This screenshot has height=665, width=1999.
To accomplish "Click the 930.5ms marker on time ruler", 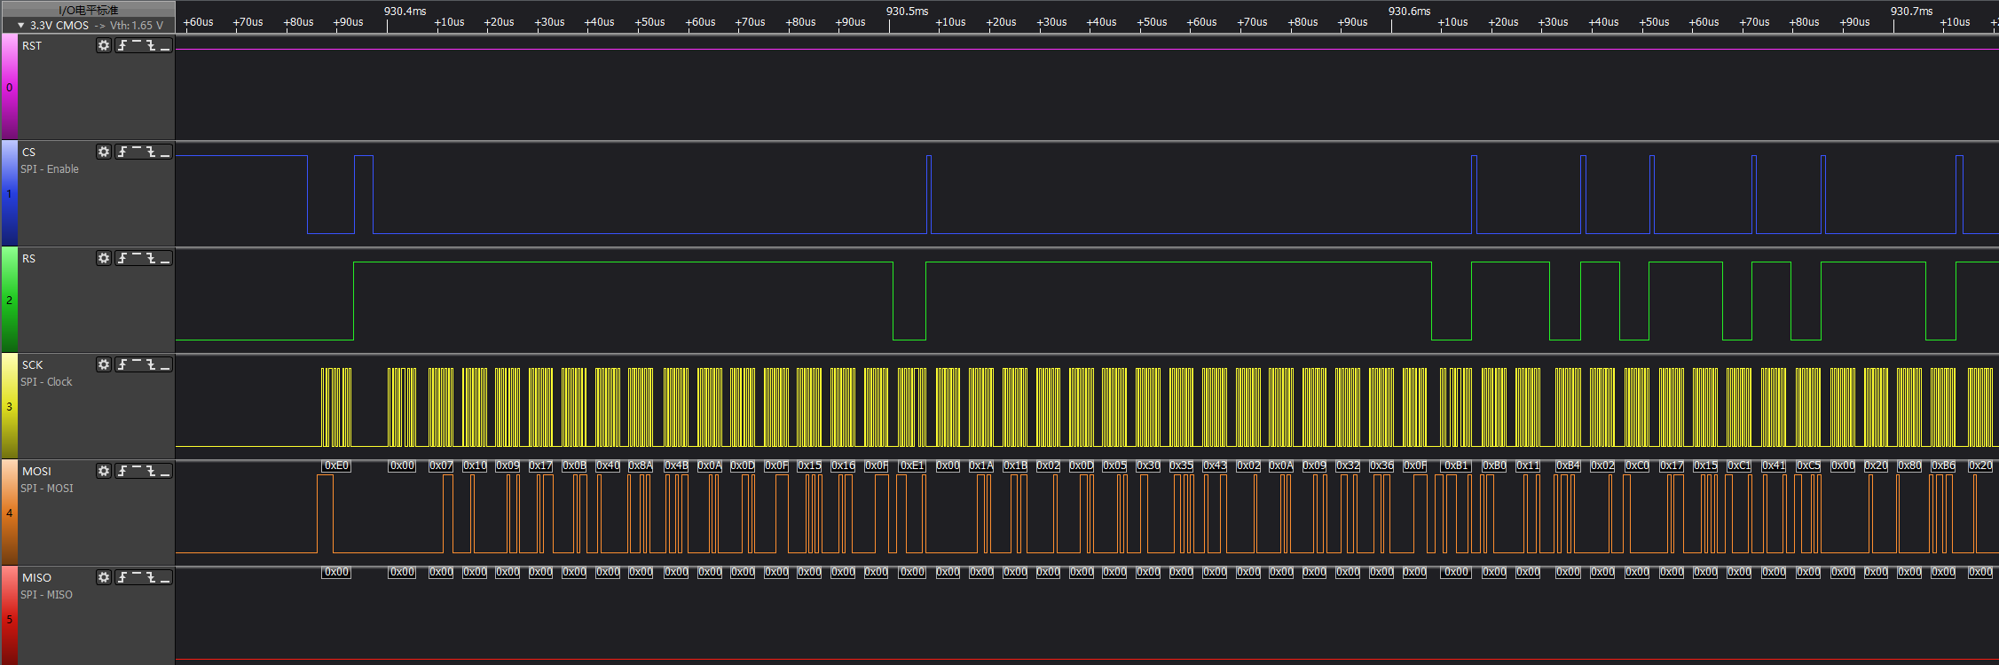I will coord(907,12).
